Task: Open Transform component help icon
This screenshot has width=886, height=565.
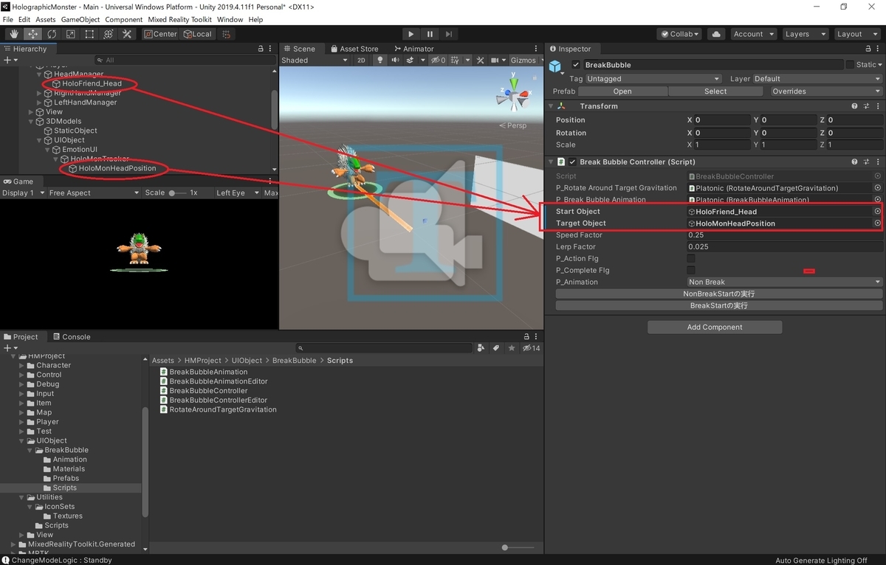Action: tap(854, 106)
